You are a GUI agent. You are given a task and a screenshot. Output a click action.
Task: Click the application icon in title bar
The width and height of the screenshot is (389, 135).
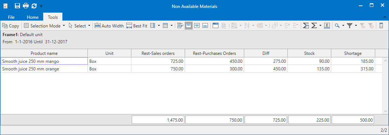tap(5, 6)
